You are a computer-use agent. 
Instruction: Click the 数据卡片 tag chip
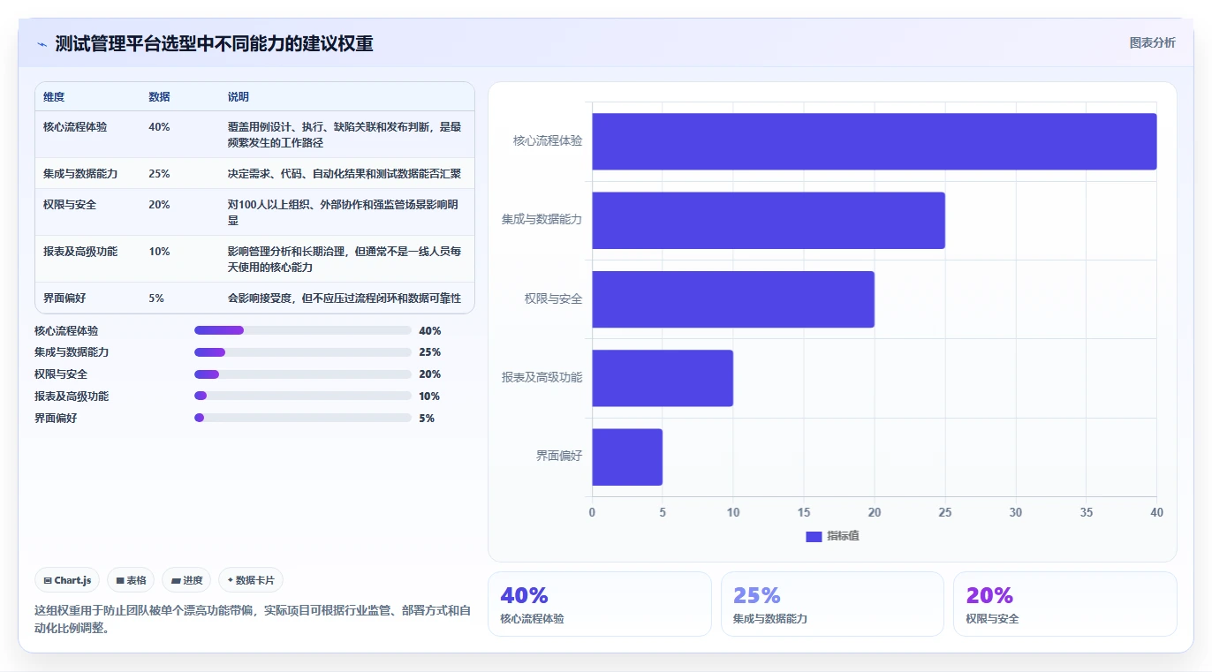(251, 580)
